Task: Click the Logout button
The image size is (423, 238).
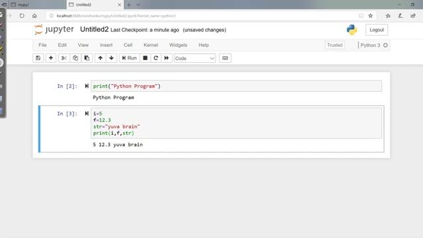Action: click(x=377, y=30)
